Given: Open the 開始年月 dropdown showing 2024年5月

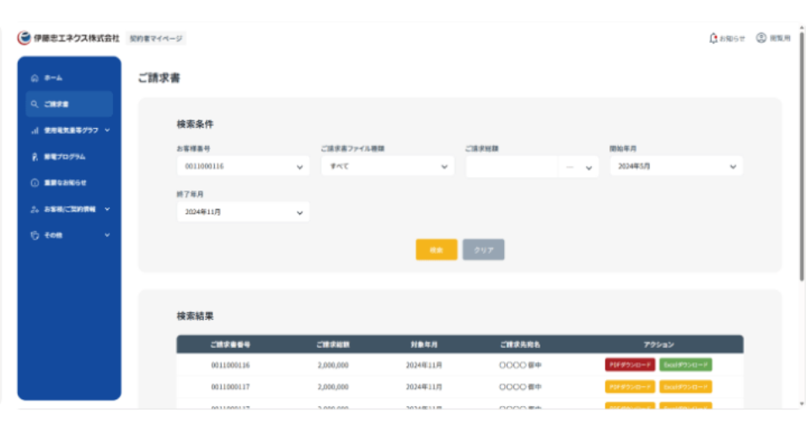Looking at the screenshot, I should [675, 167].
